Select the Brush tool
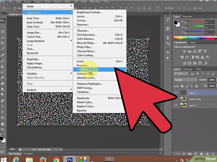 coord(2,61)
